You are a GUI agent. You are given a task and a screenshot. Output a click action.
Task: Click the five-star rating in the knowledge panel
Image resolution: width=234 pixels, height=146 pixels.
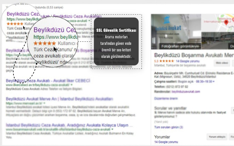coord(166,61)
